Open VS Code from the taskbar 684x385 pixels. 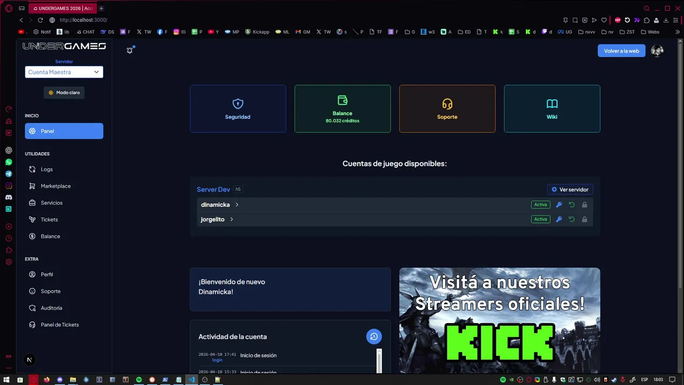191,380
